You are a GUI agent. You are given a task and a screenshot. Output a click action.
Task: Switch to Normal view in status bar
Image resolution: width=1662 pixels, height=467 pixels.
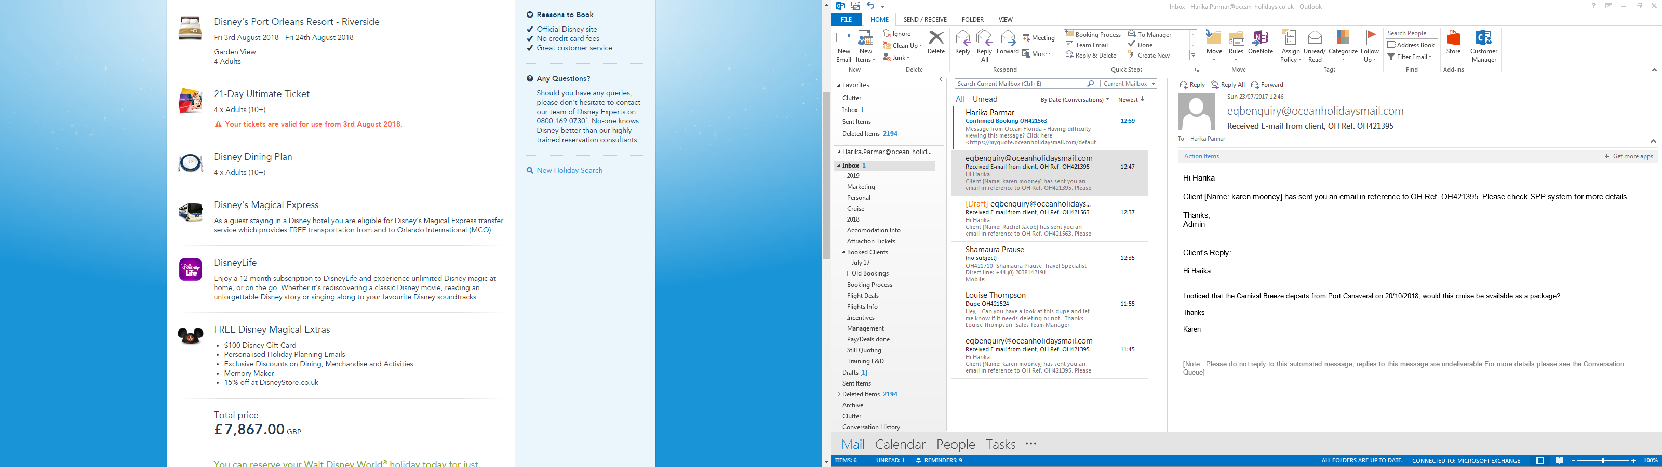pyautogui.click(x=1540, y=461)
